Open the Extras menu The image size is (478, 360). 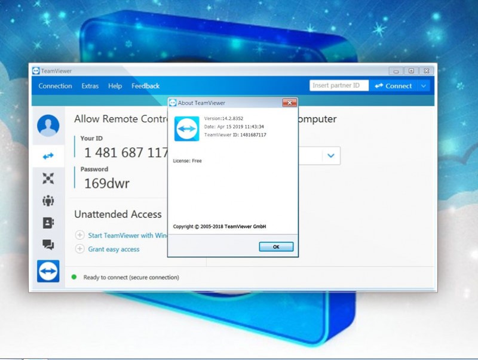click(90, 86)
